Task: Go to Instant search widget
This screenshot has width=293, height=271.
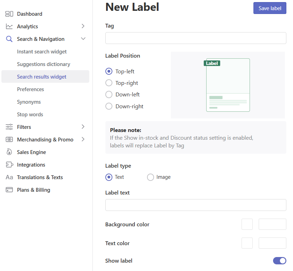Action: [42, 52]
